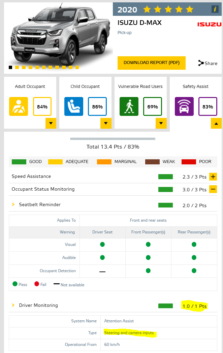Click the Attention Assist system name cell
This screenshot has width=223, height=353.
[159, 321]
